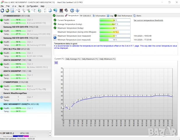Screen dimensions: 180x140
Task: Open the Configuration menu
Action: tap(32, 6)
